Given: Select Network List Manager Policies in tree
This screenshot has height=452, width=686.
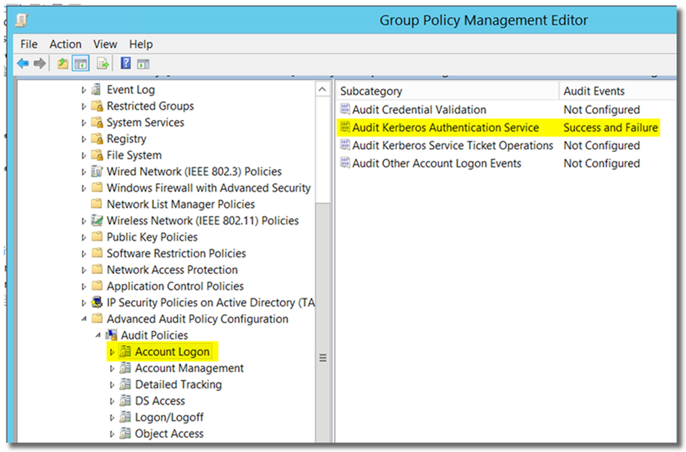Looking at the screenshot, I should [x=180, y=204].
